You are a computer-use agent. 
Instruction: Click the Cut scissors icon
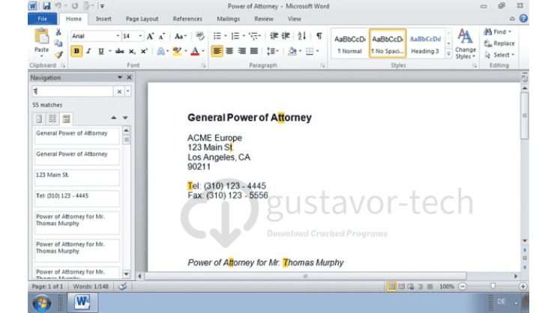point(58,32)
